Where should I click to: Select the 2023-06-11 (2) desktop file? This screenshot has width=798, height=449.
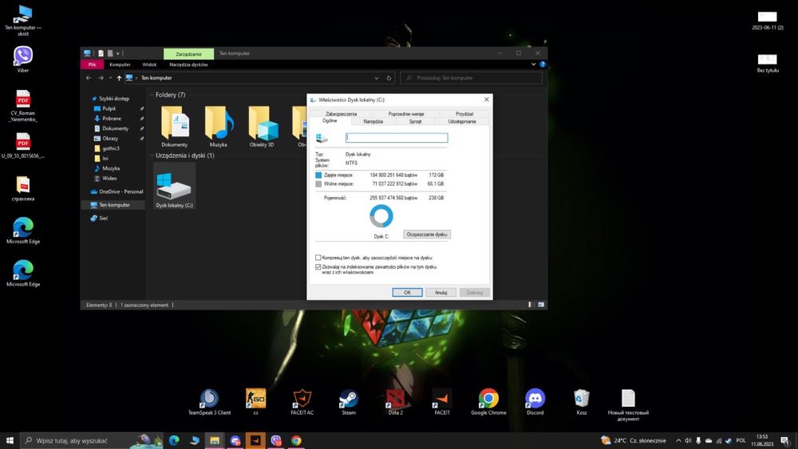coord(768,21)
